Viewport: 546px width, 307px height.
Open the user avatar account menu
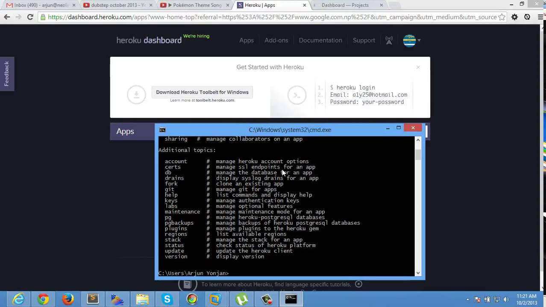pyautogui.click(x=412, y=40)
